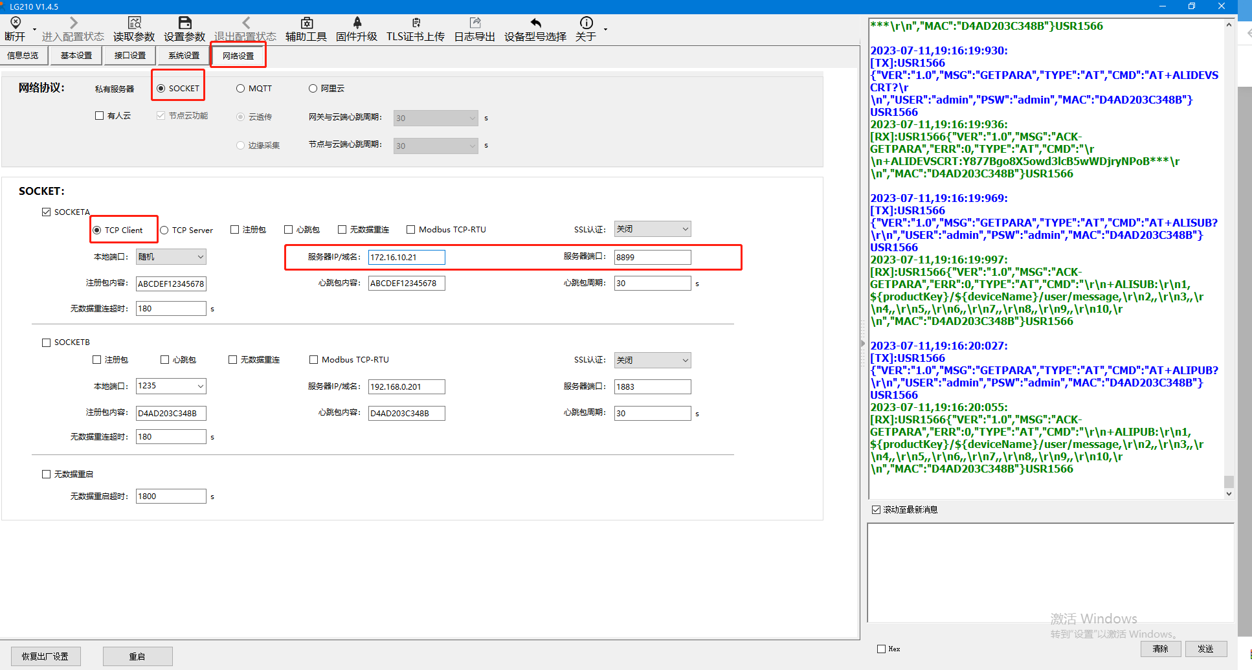Viewport: 1252px width, 670px height.
Task: Select the MQTT protocol radio button
Action: pyautogui.click(x=241, y=89)
